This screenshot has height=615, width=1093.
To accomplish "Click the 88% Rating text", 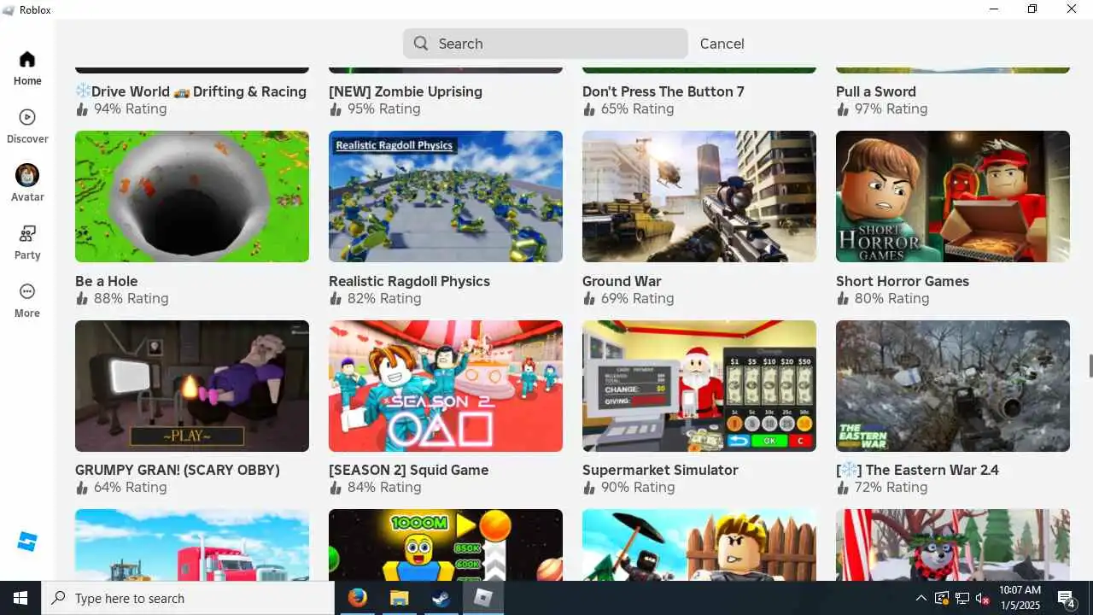I will 131,298.
